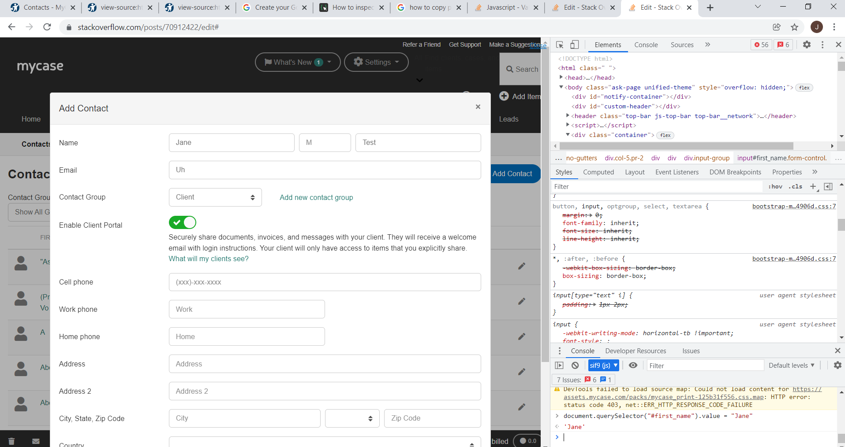This screenshot has width=845, height=447.
Task: Click the Add Contact blue button
Action: [515, 174]
